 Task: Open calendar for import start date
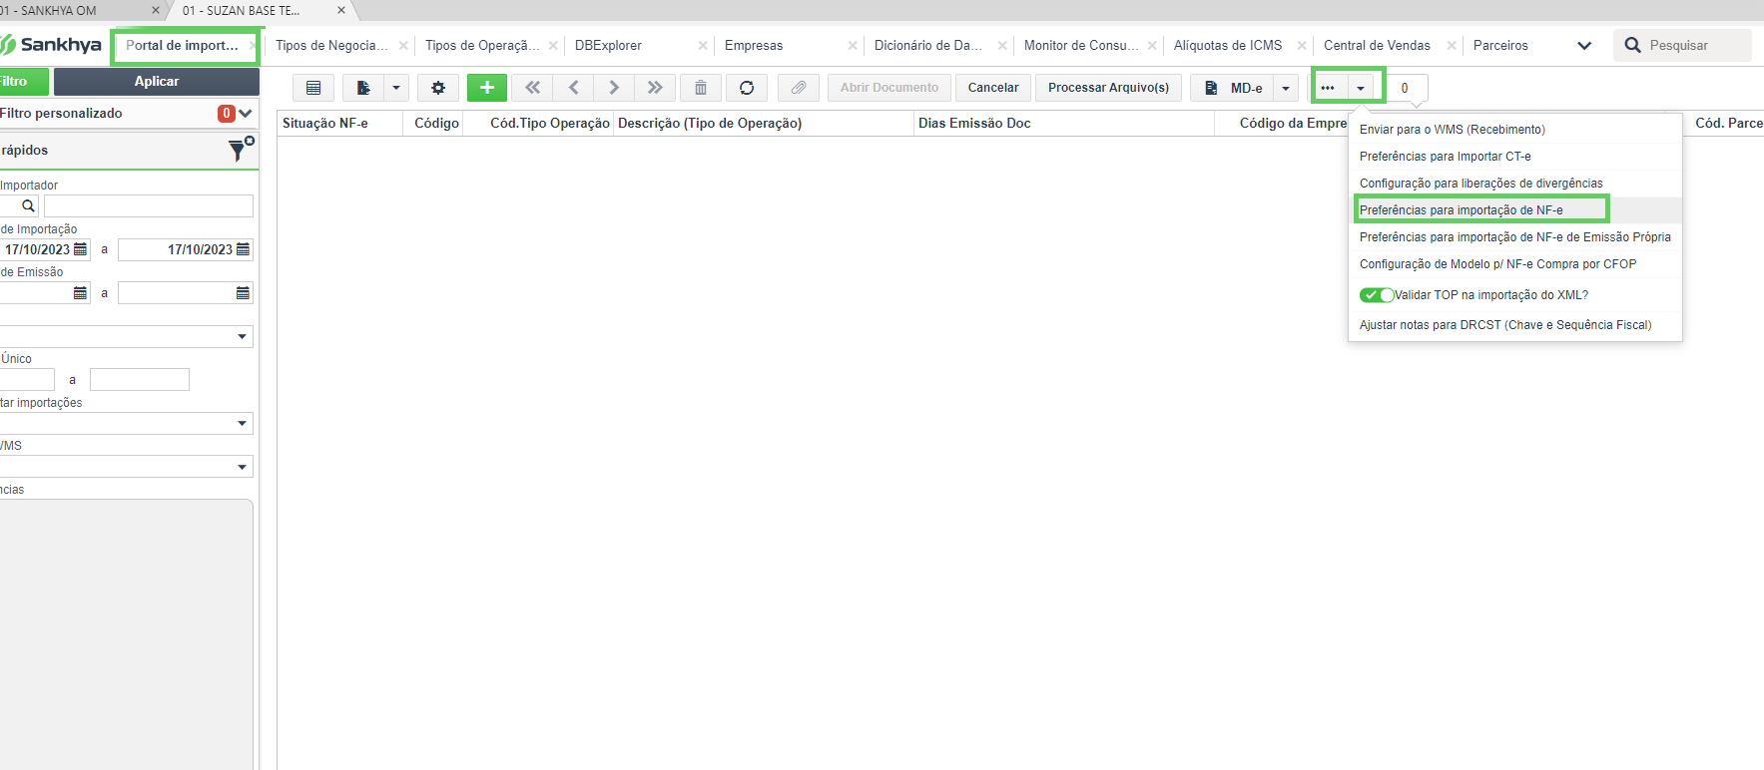click(81, 249)
